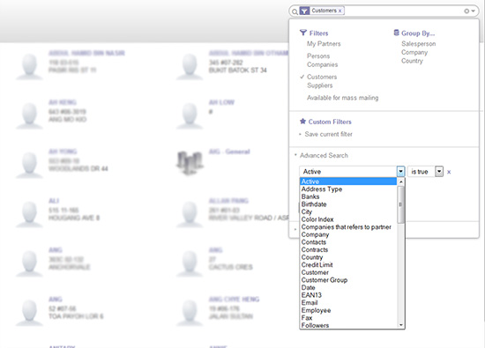Apply the Suppliers filter
The height and width of the screenshot is (348, 485).
click(x=320, y=85)
